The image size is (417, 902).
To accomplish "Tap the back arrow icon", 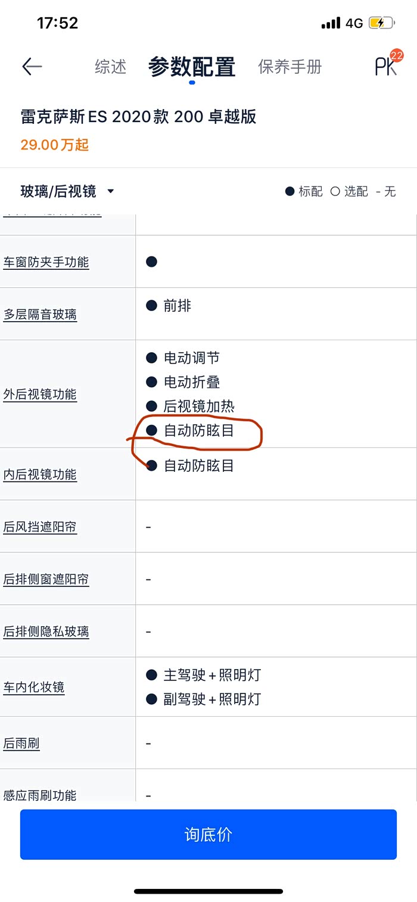I will click(32, 66).
